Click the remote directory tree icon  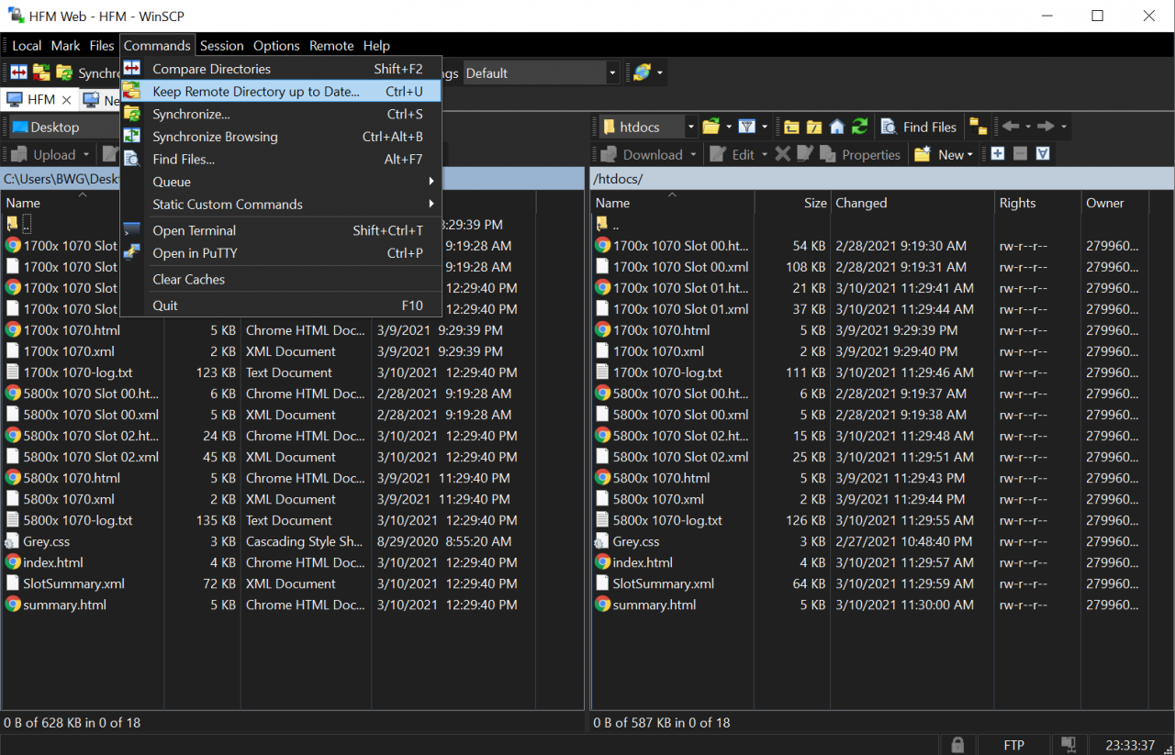click(x=978, y=128)
